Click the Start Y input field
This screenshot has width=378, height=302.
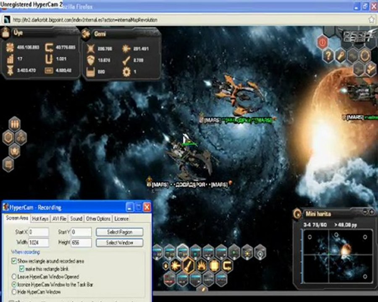(81, 232)
